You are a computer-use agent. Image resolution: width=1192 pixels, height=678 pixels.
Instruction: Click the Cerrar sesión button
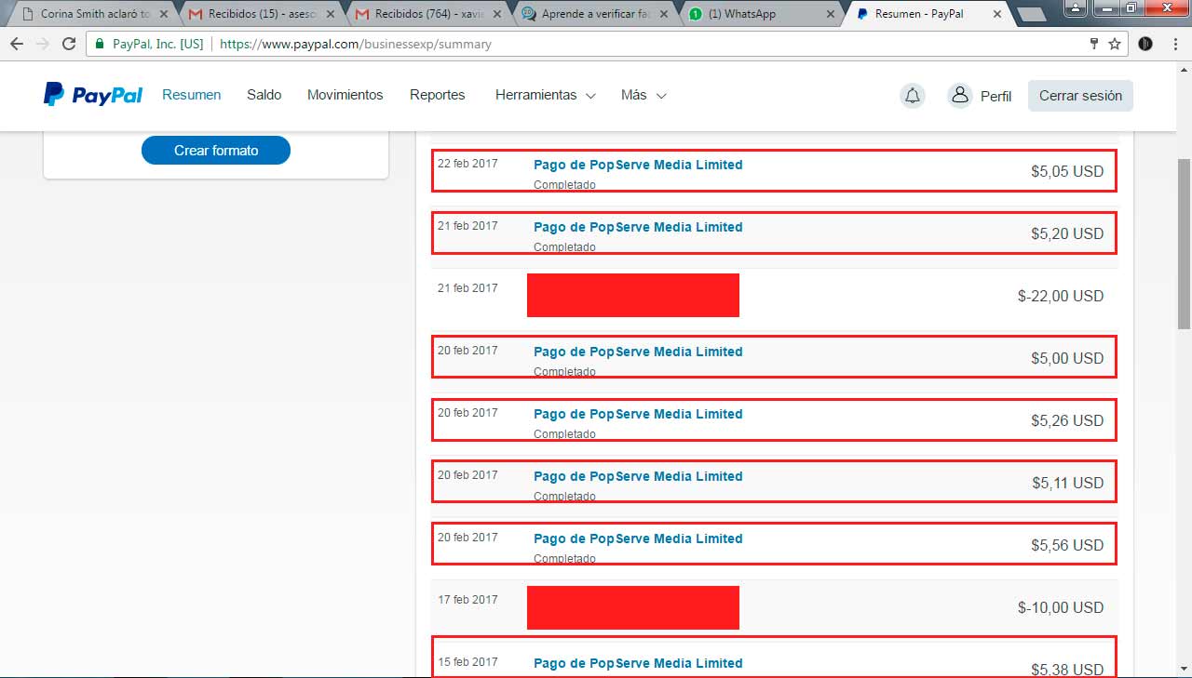click(1080, 96)
